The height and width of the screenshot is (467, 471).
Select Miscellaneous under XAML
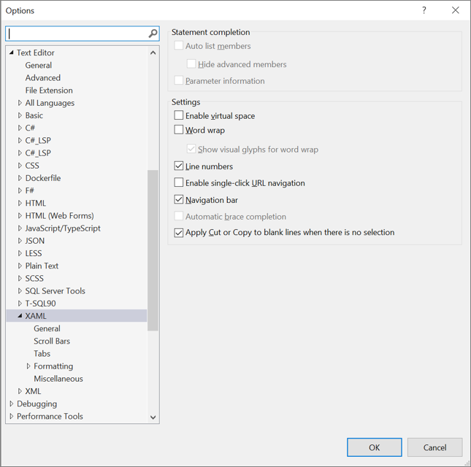point(58,379)
